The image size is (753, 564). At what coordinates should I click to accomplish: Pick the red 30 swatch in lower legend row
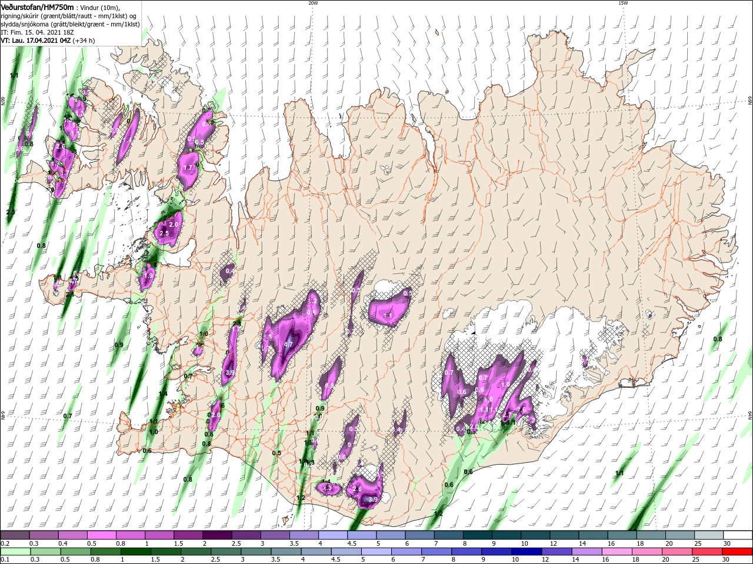[x=737, y=551]
